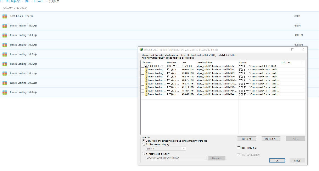Sort by the Size column header
Screen dimensions: 319x171
188,63
